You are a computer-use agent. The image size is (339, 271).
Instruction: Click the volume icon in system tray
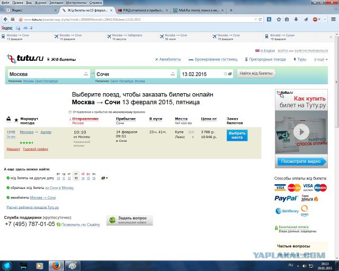(x=304, y=266)
